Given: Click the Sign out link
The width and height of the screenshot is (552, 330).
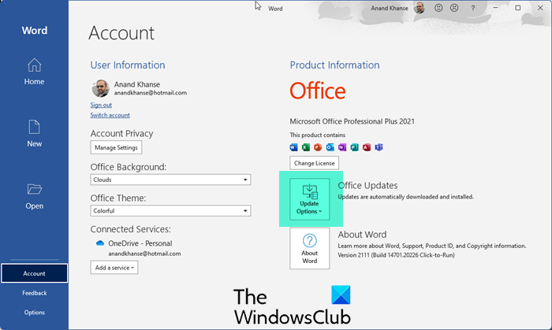Looking at the screenshot, I should click(x=101, y=105).
